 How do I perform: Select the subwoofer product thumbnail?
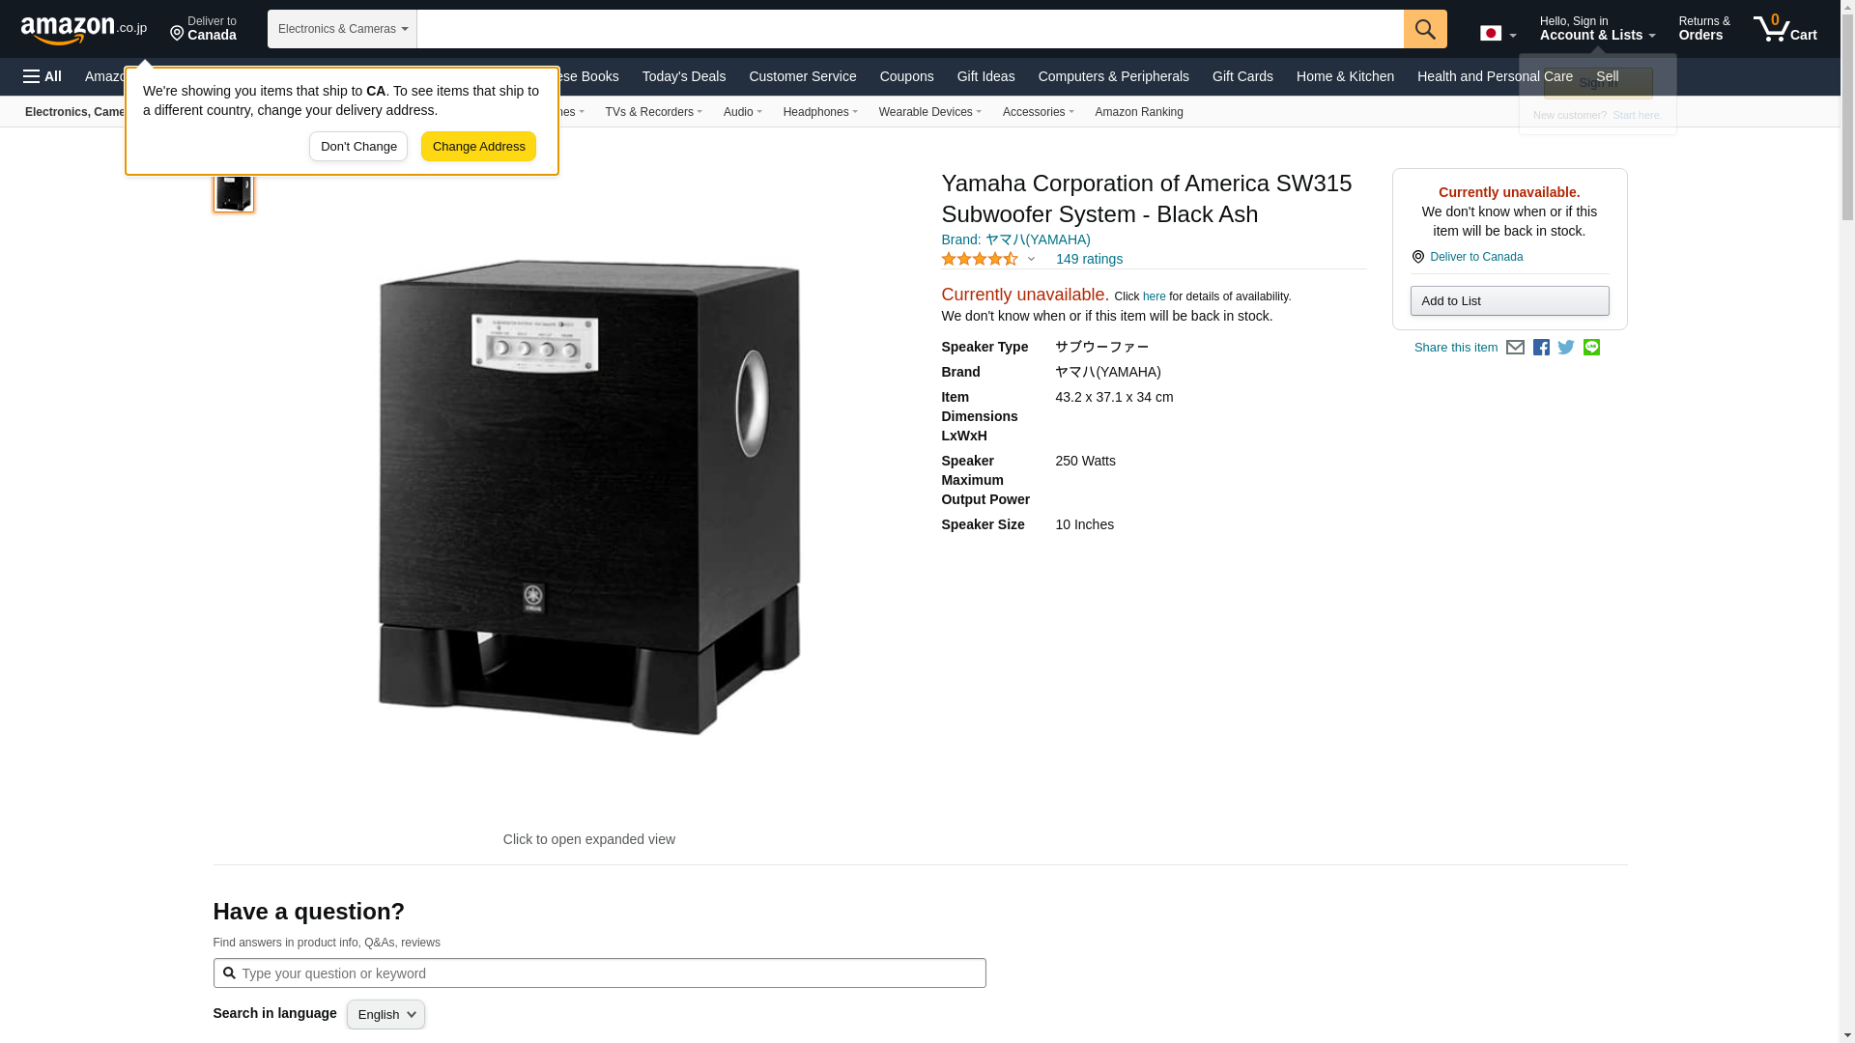[234, 190]
